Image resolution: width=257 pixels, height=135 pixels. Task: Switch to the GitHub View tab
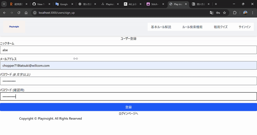click(39, 4)
